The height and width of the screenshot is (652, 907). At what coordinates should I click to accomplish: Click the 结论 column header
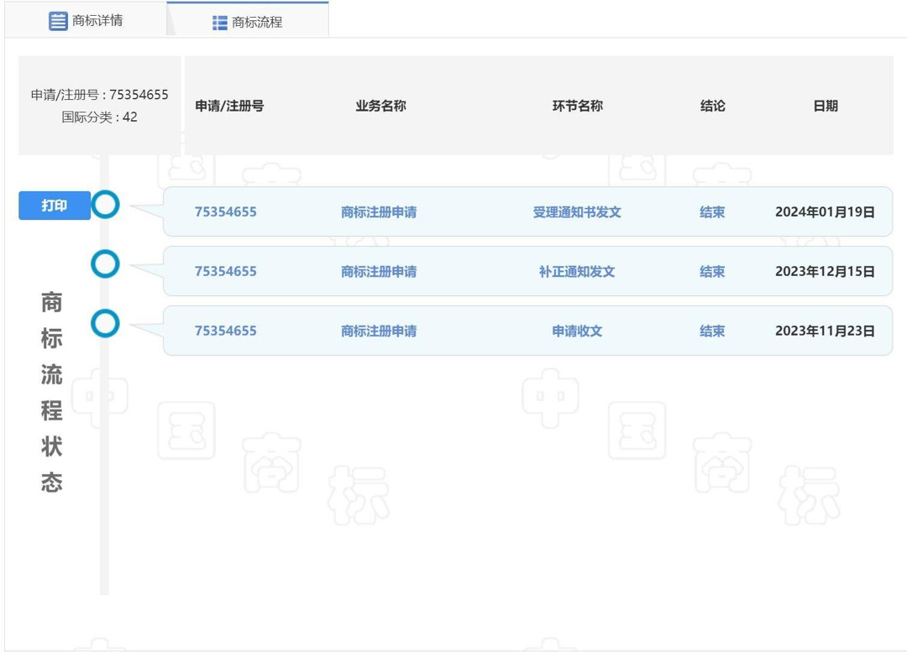click(713, 106)
